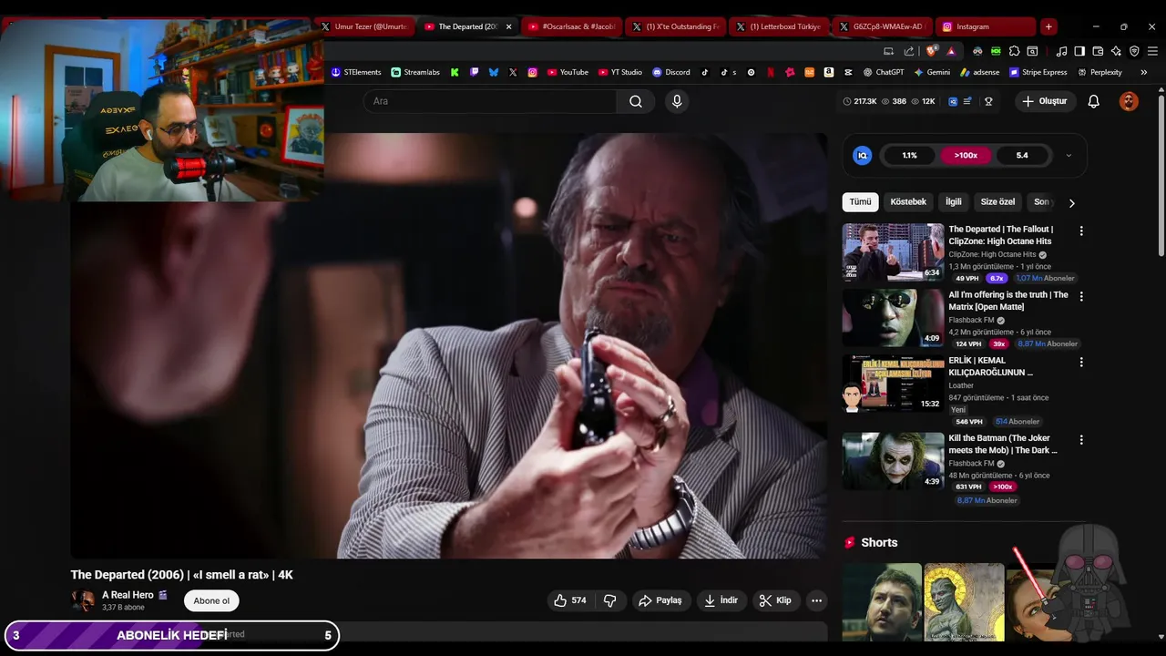Screen dimensions: 1166x656
Task: Switch to the Instagram browser tab
Action: pos(987,26)
